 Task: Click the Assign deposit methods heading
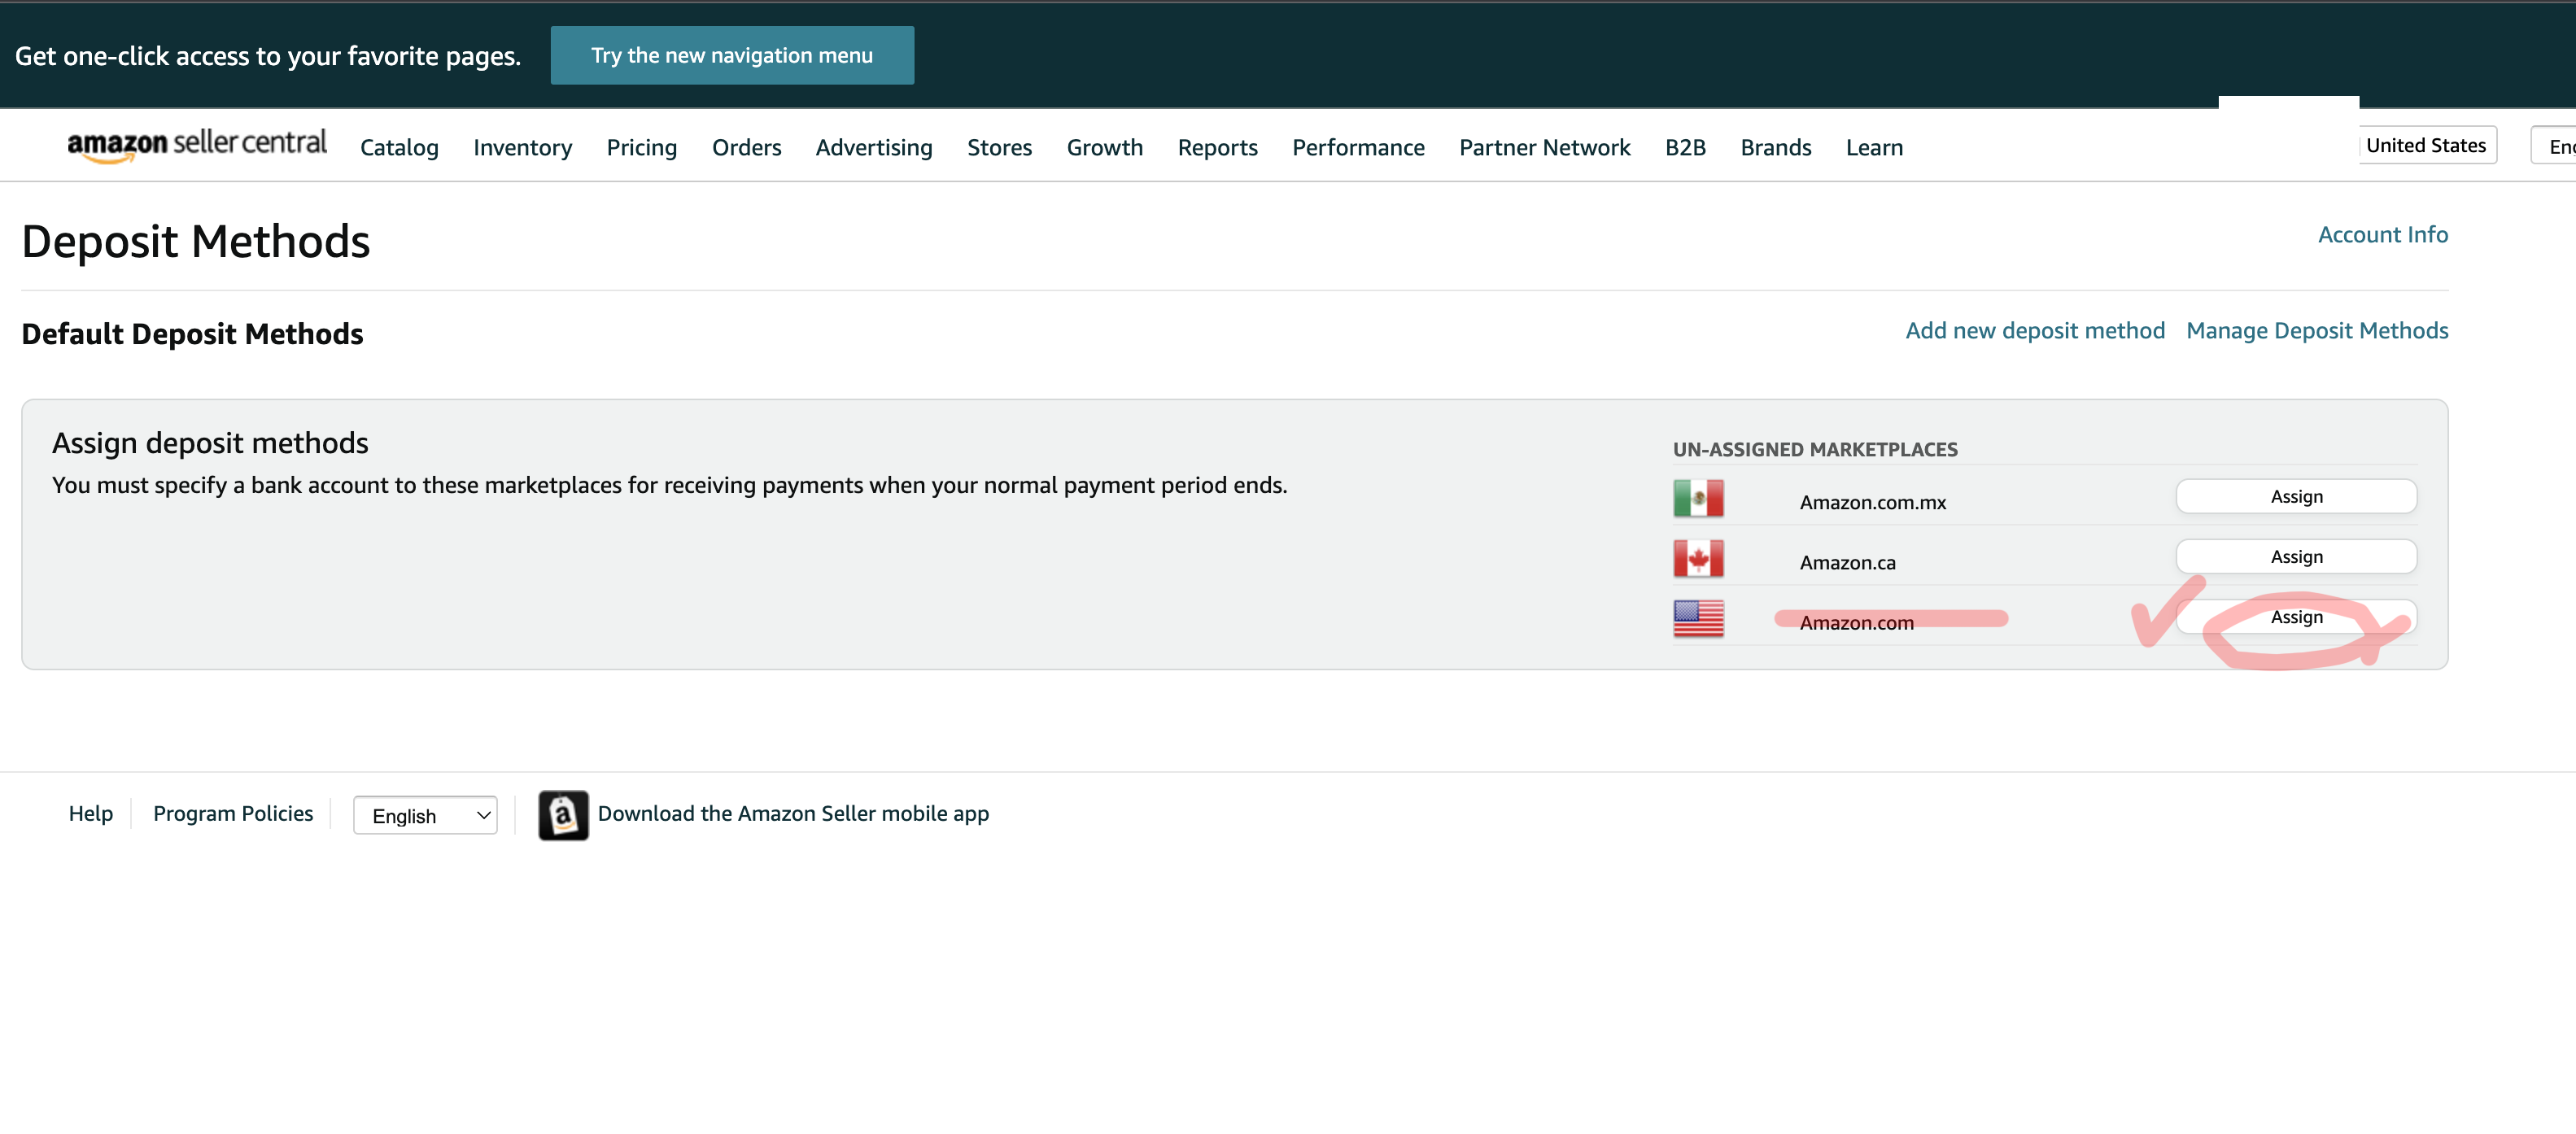210,442
